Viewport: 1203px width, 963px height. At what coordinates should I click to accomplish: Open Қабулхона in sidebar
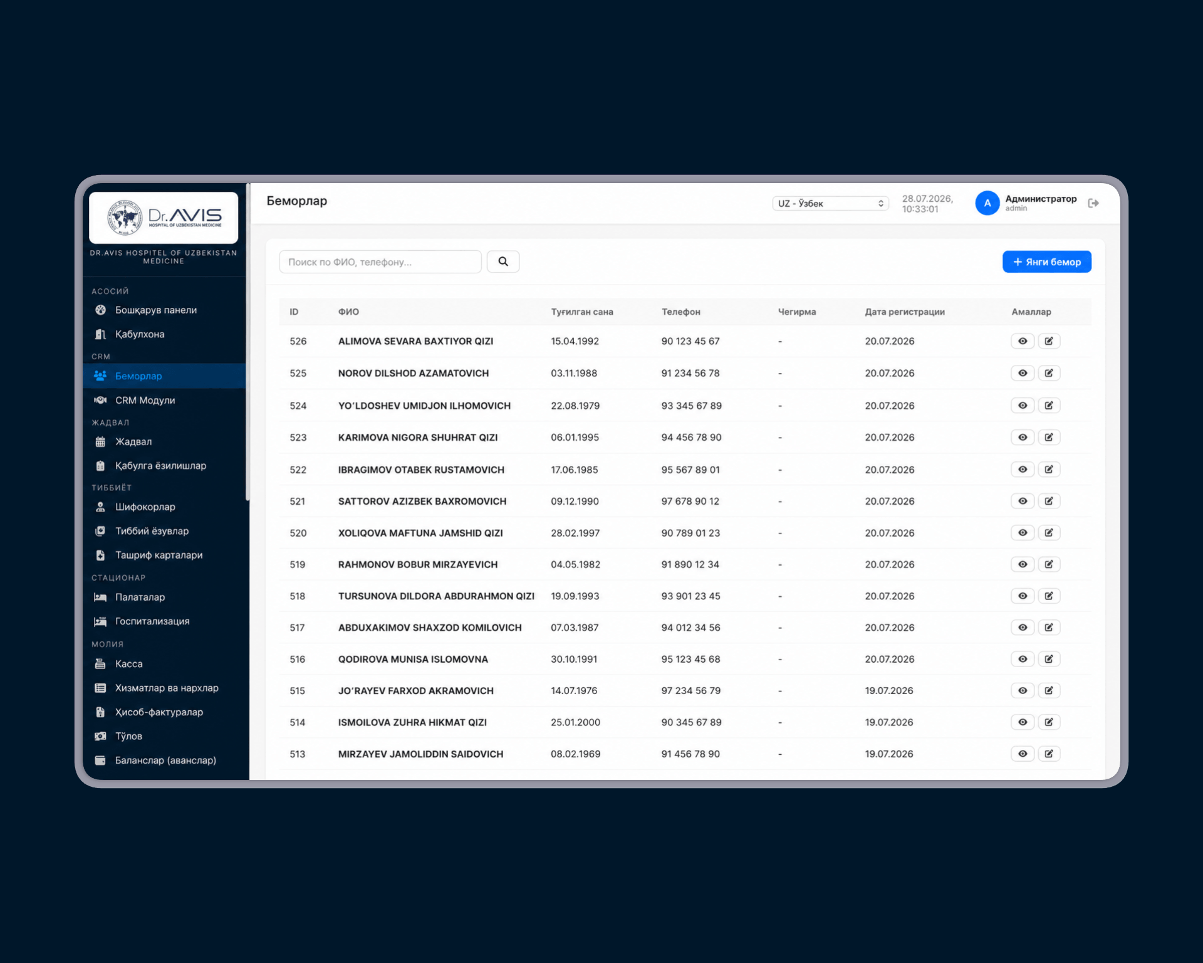(164, 334)
